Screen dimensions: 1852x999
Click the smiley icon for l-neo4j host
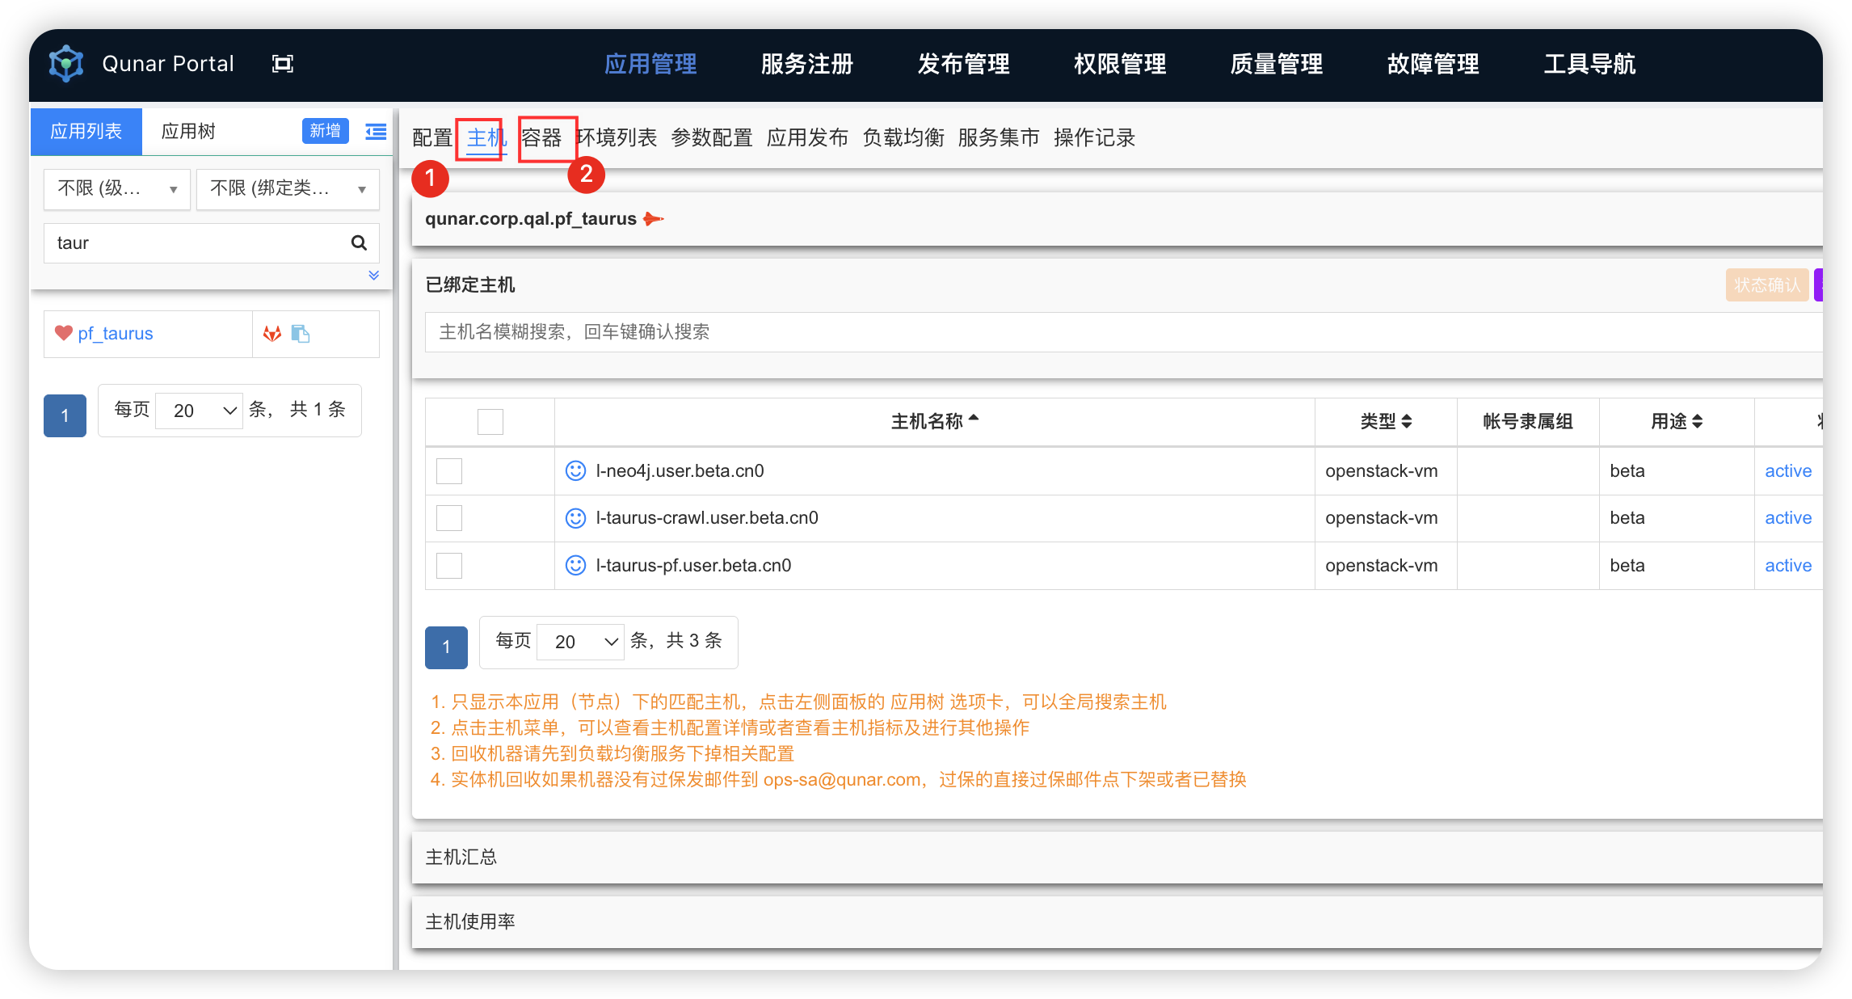point(575,470)
